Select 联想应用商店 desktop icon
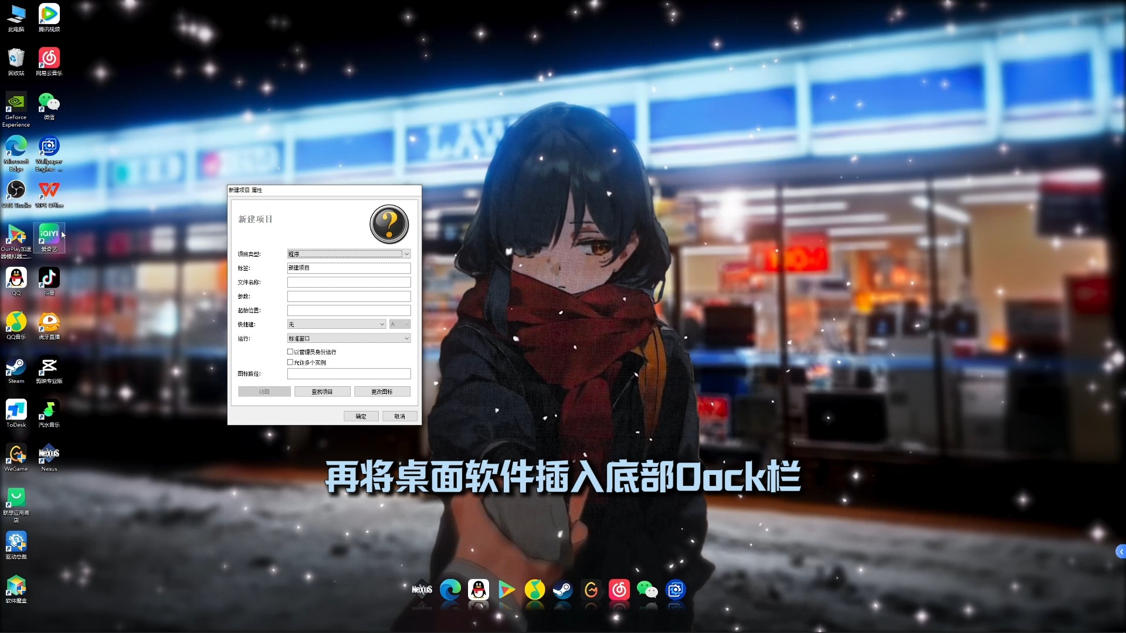Viewport: 1126px width, 633px height. 16,505
